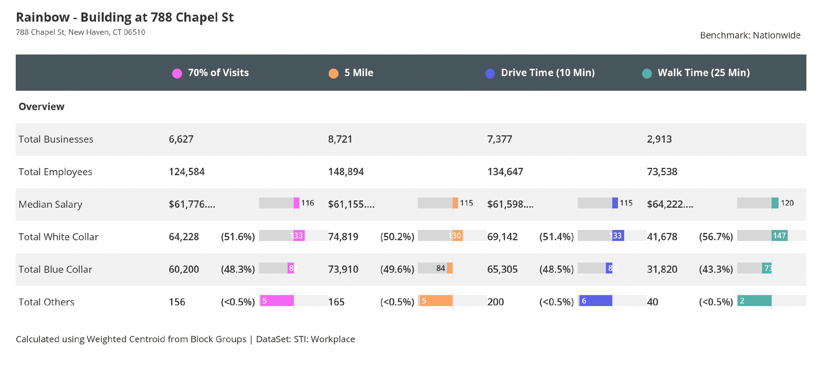Click the blue Drive Time legend dot
This screenshot has height=373, width=821.
[x=490, y=73]
